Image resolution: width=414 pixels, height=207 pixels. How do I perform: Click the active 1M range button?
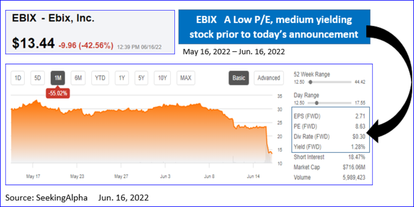58,78
